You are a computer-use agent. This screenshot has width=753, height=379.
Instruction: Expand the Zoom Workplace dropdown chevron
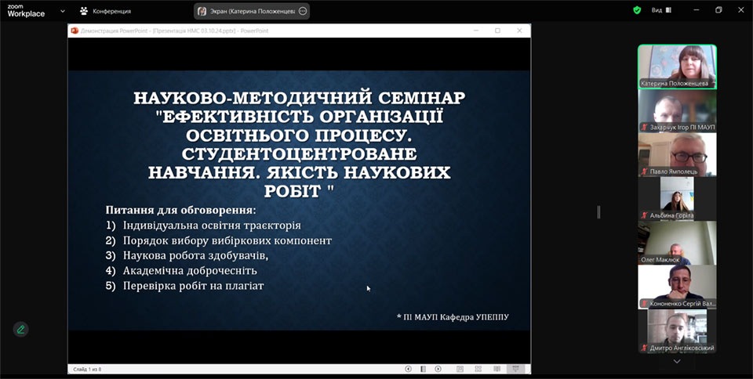click(x=63, y=12)
